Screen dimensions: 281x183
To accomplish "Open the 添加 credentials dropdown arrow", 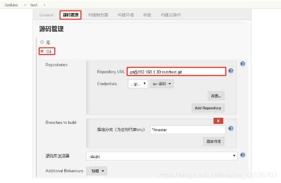I will click(170, 84).
